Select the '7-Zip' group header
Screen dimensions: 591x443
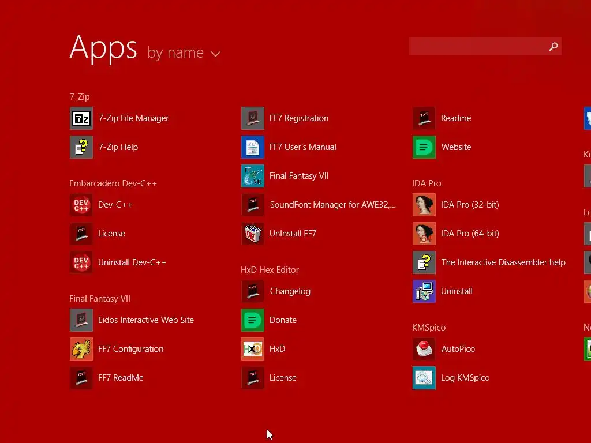click(x=80, y=97)
